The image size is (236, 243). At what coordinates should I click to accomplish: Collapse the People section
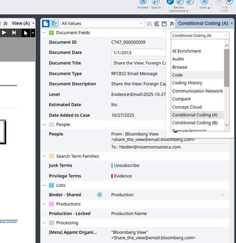pyautogui.click(x=44, y=125)
